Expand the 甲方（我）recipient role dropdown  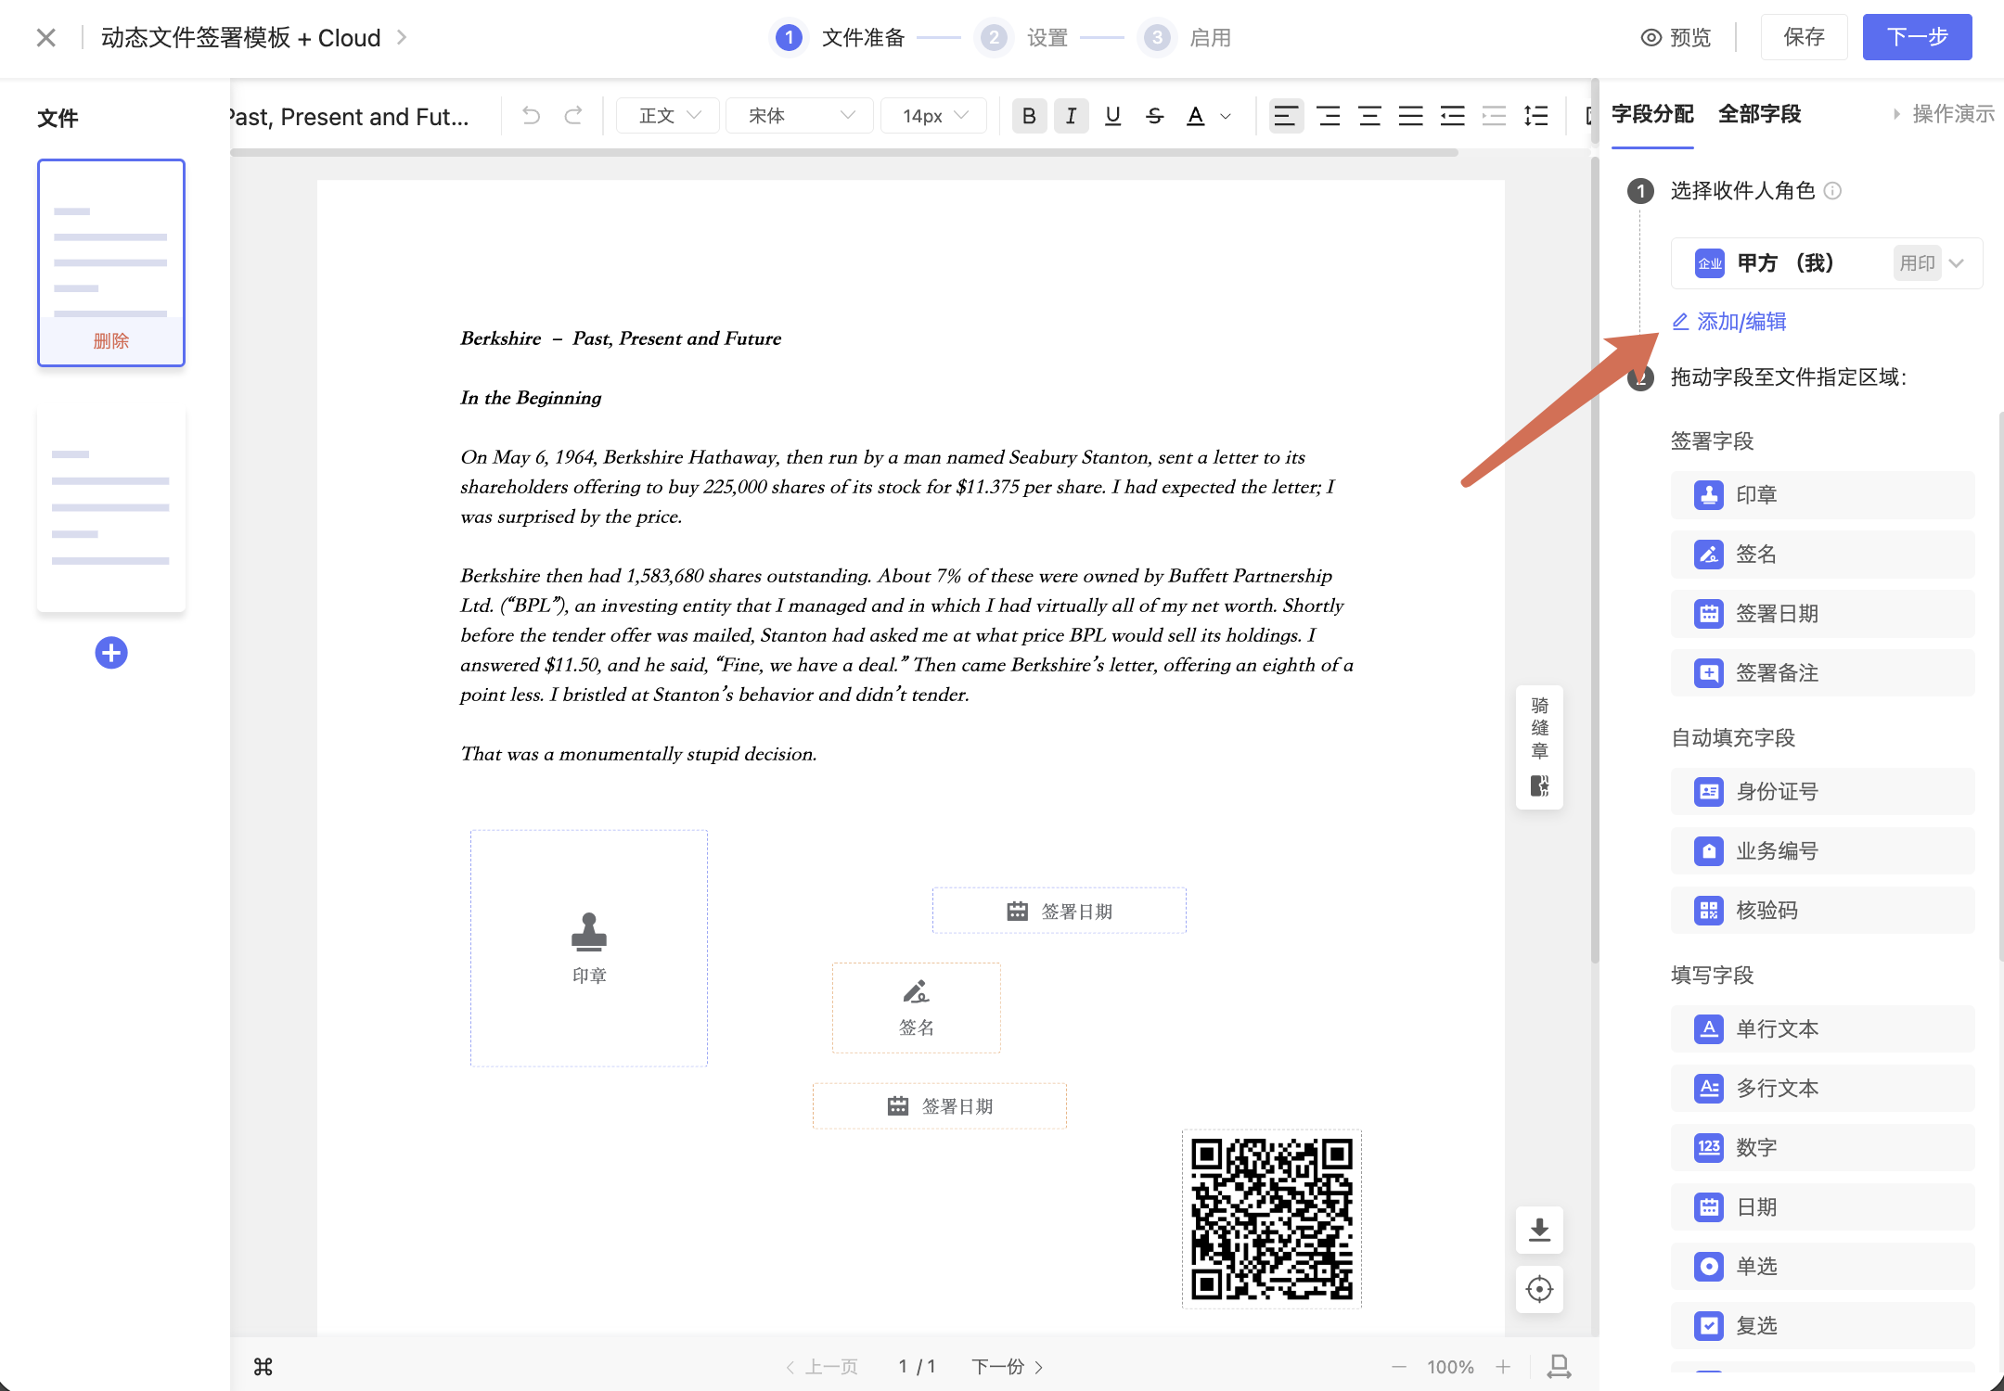click(1957, 263)
